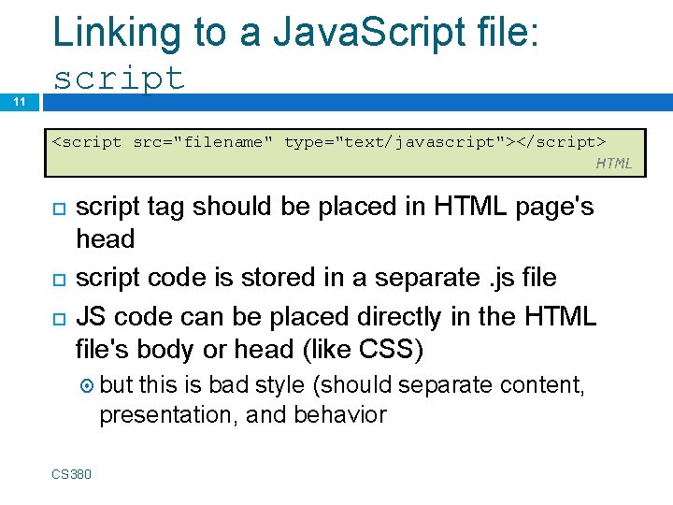Screen dimensions: 673x505
Task: Click 'but this is bad style' sub-bullet
Action: click(342, 399)
